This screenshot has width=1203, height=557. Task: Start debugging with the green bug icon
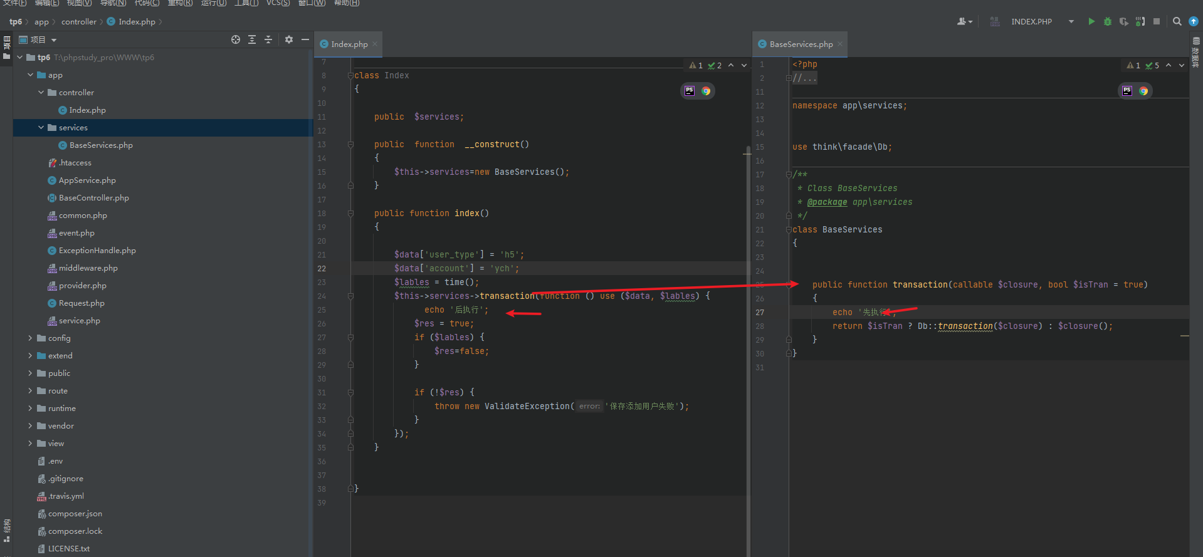click(x=1108, y=21)
